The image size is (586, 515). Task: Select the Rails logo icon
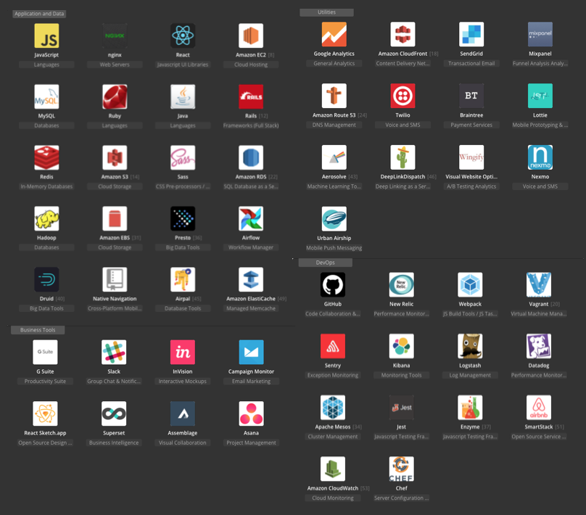tap(251, 96)
